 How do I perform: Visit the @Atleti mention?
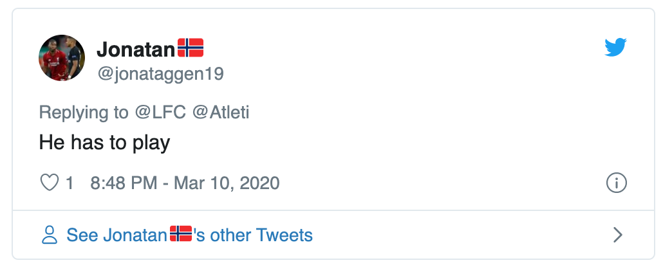pyautogui.click(x=220, y=113)
